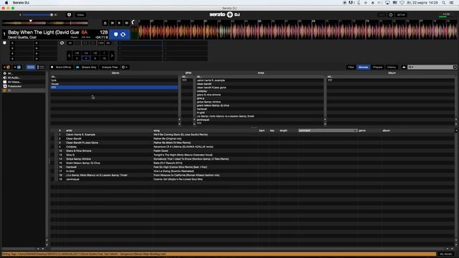459x258 pixels.
Task: Focus the library search field
Action: (432, 67)
